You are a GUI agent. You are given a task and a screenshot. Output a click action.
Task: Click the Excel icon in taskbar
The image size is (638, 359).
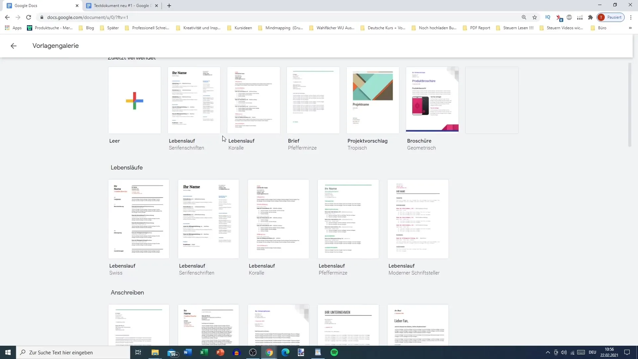coord(204,352)
